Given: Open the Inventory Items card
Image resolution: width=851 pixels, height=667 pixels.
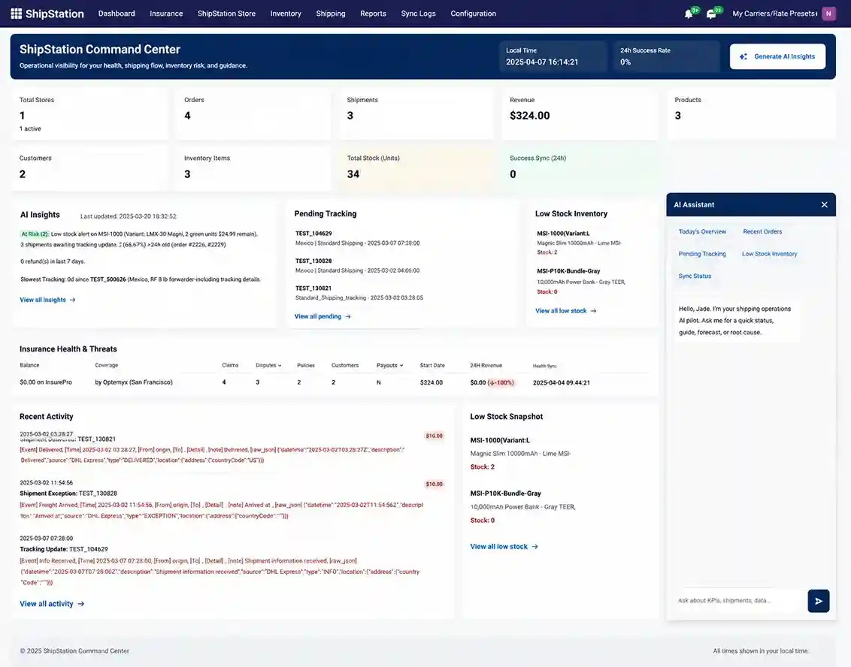Looking at the screenshot, I should [253, 169].
